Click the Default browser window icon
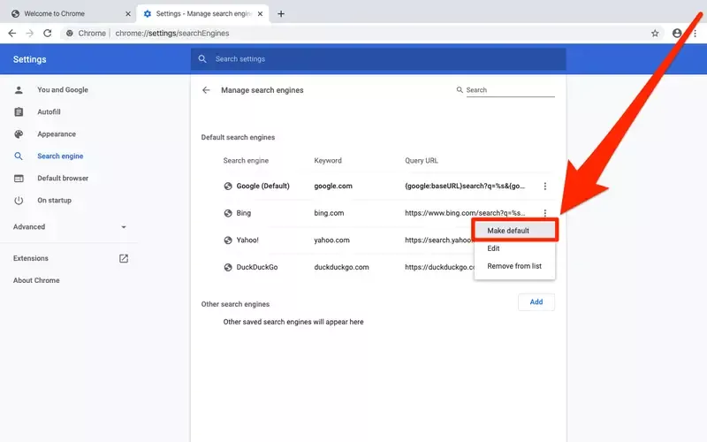The width and height of the screenshot is (707, 442). tap(19, 179)
